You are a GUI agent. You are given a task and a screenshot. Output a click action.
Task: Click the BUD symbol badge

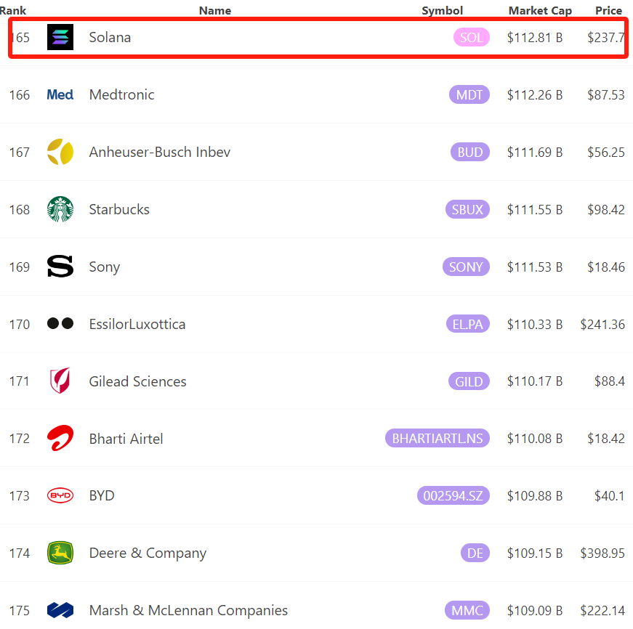pos(470,152)
